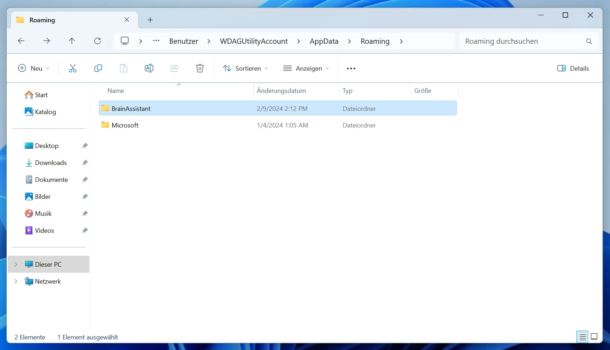610x350 pixels.
Task: Sort by the Änderungsdatum column header
Action: point(296,91)
